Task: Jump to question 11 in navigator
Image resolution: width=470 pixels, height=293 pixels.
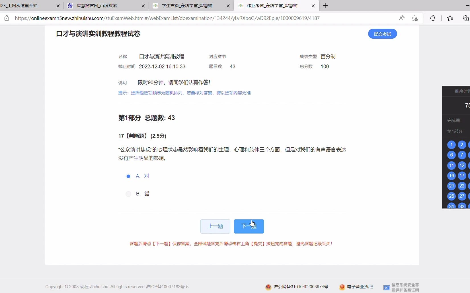Action: pyautogui.click(x=451, y=166)
